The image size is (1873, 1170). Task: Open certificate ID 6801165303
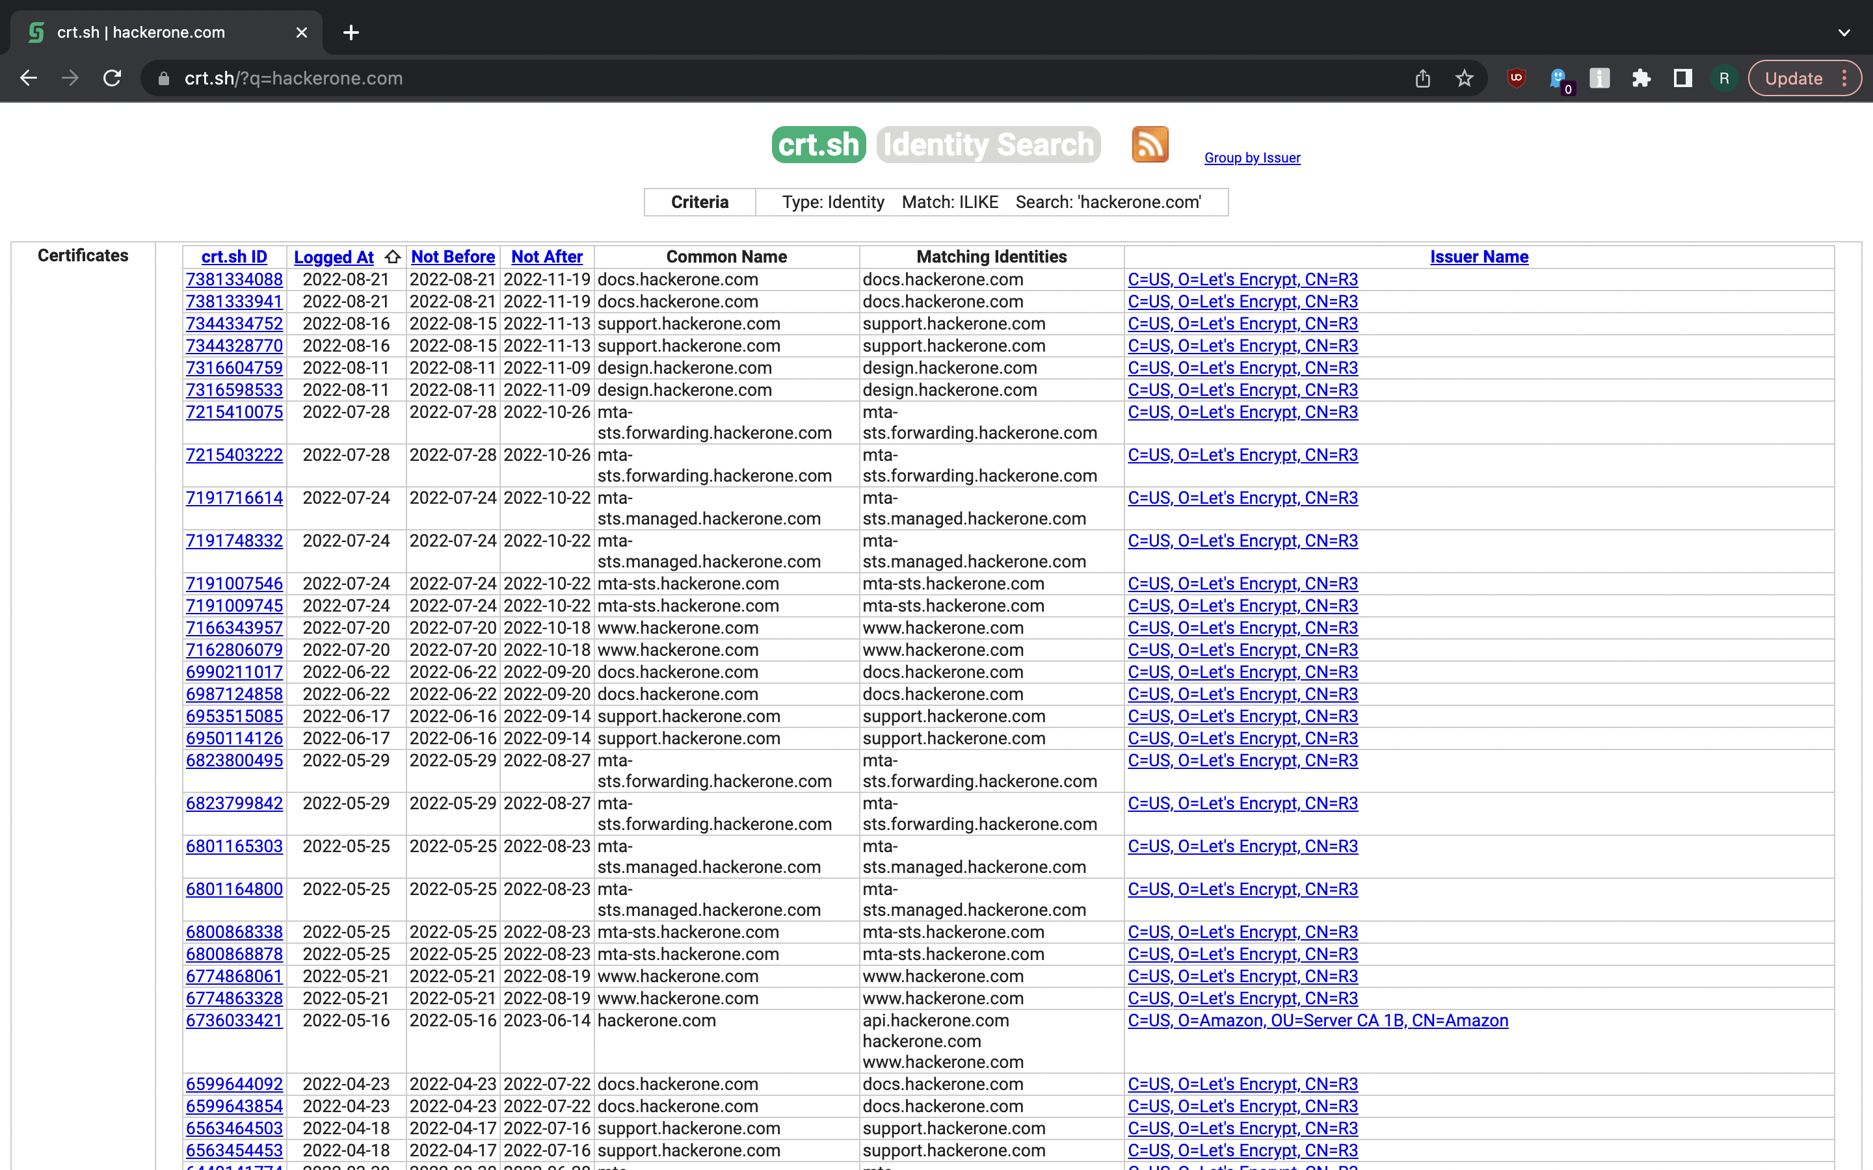pos(235,846)
